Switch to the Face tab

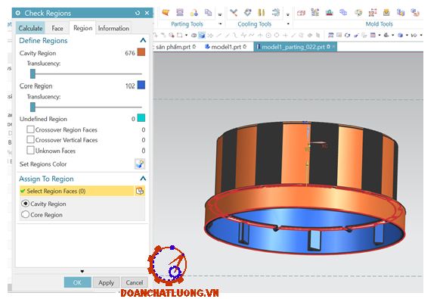pos(57,28)
